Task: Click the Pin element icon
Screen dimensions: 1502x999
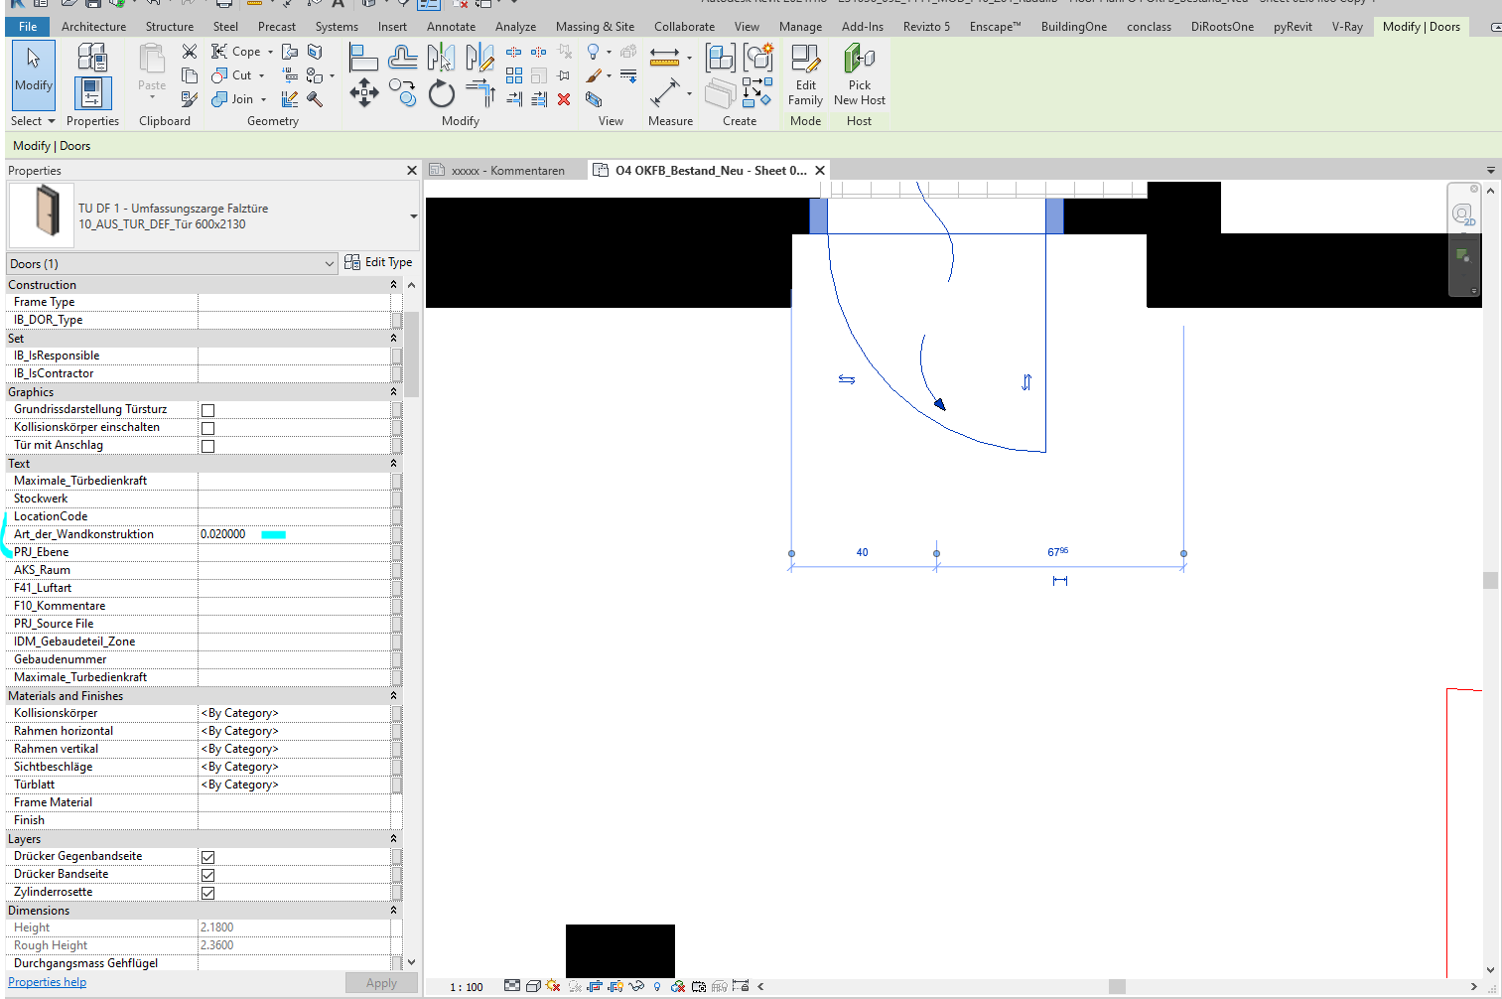Action: 564,75
